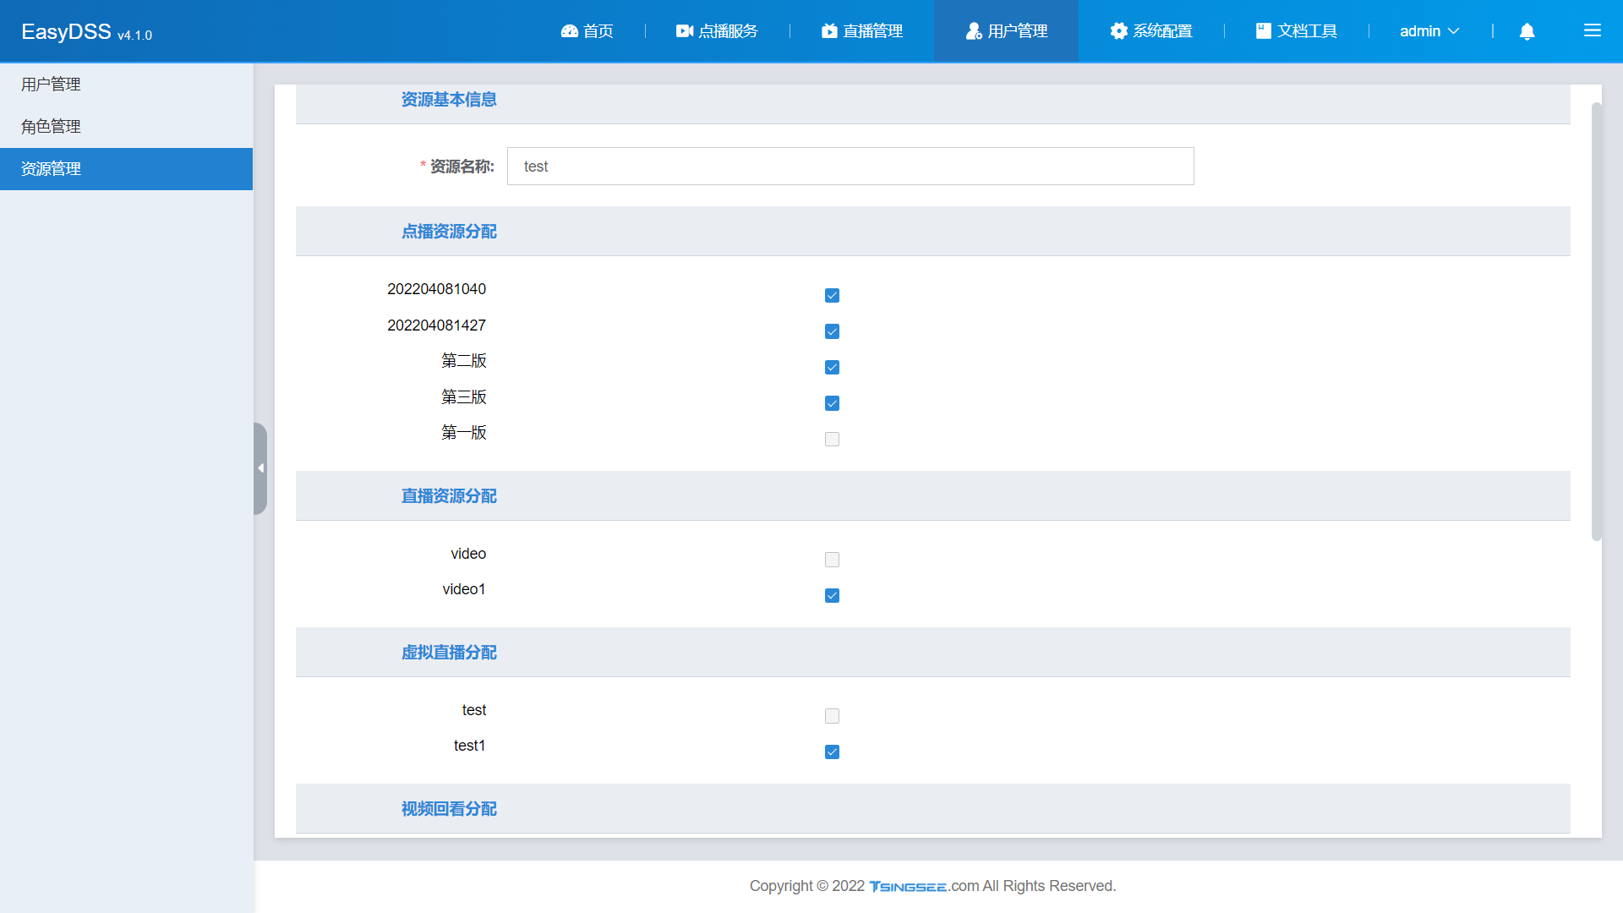Expand the admin account dropdown
This screenshot has width=1623, height=913.
pyautogui.click(x=1429, y=31)
